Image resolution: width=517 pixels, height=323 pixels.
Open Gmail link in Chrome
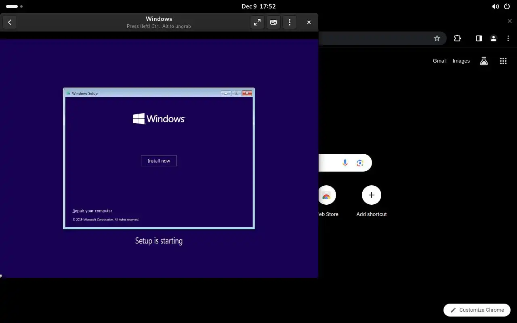tap(439, 61)
